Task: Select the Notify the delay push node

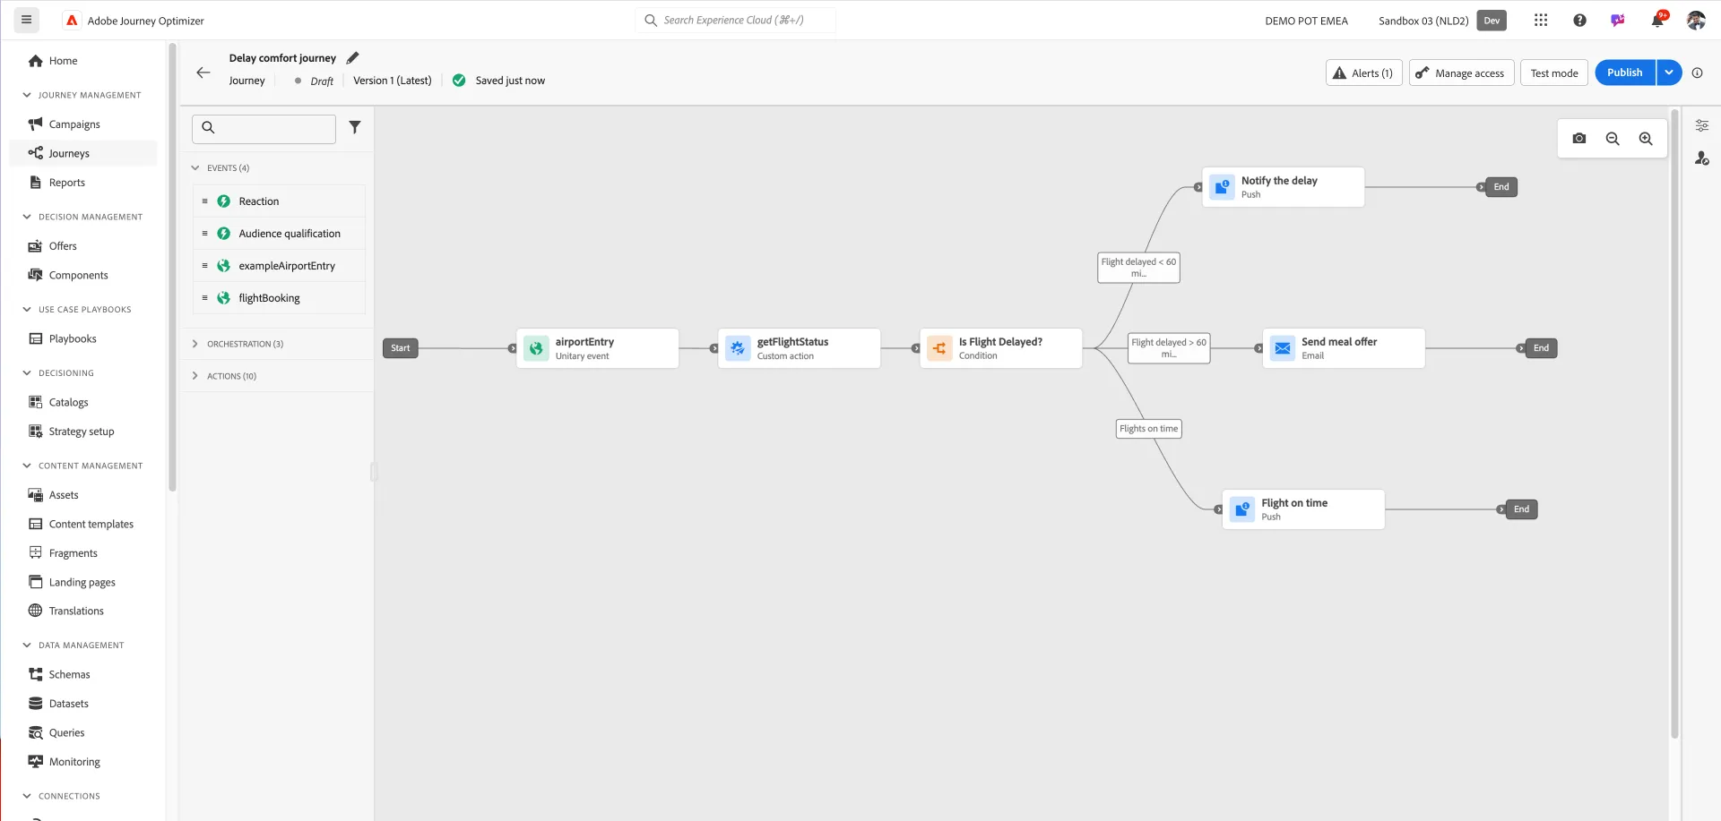Action: click(x=1283, y=187)
